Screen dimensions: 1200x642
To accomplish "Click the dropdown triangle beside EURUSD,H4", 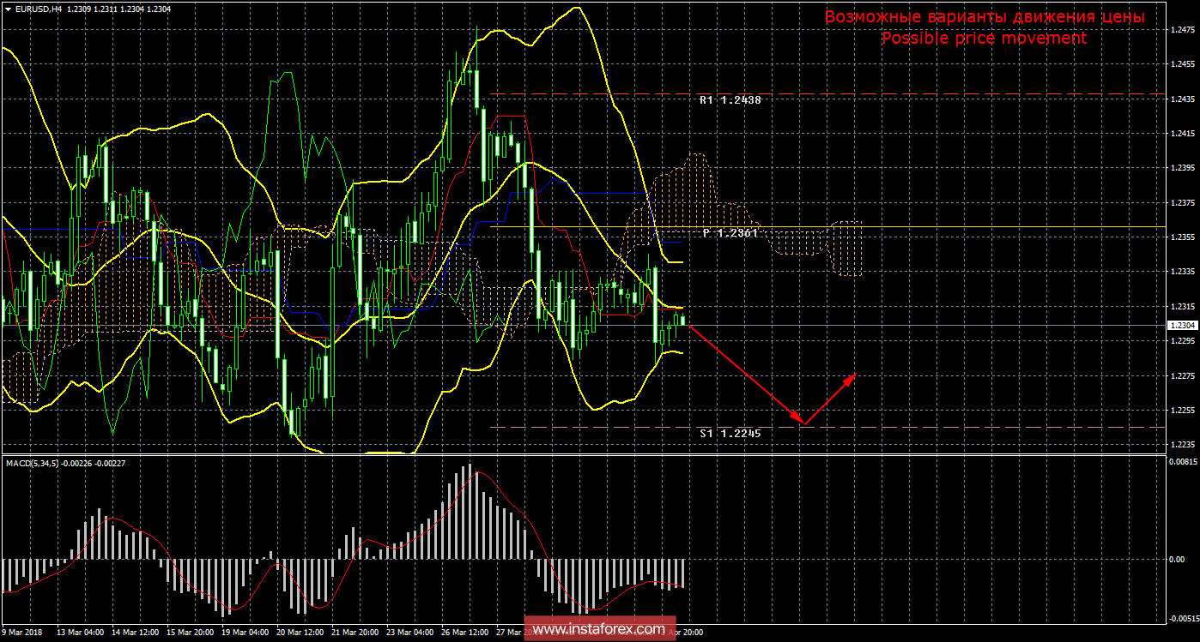I will (x=8, y=8).
